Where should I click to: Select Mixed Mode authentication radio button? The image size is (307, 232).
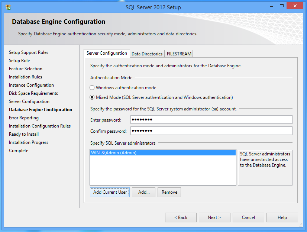coord(92,97)
